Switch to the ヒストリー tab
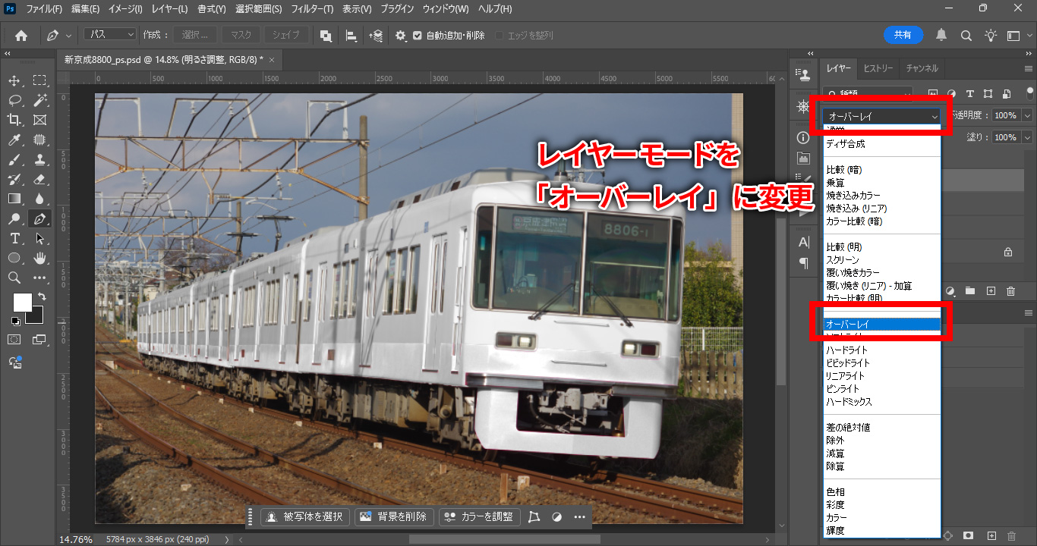 coord(878,68)
